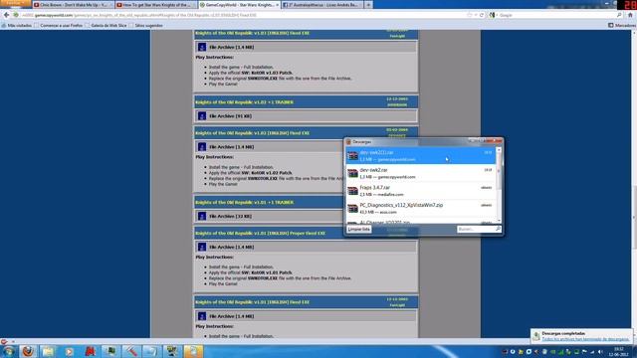Select the highlighted dev-swk2(1).rar download
Screen dimensions: 637x358
420,156
